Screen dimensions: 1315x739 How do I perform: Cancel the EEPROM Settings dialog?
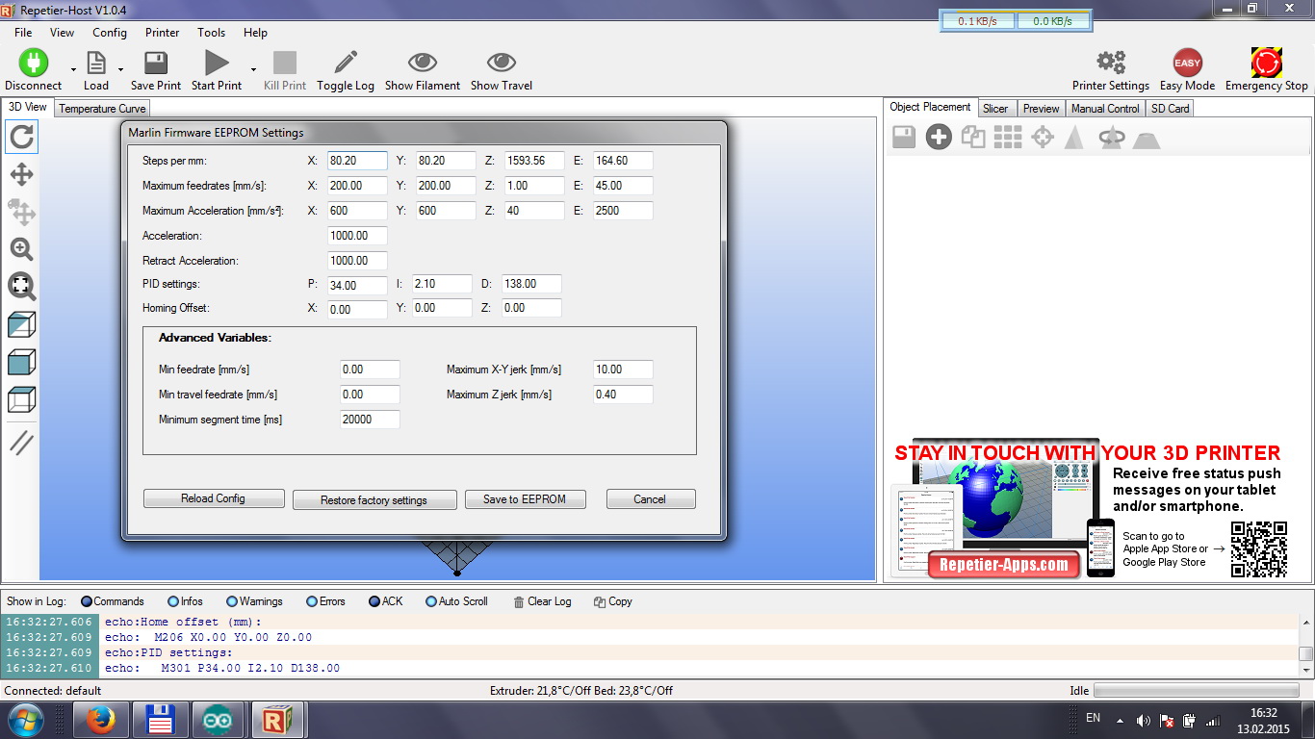[650, 499]
